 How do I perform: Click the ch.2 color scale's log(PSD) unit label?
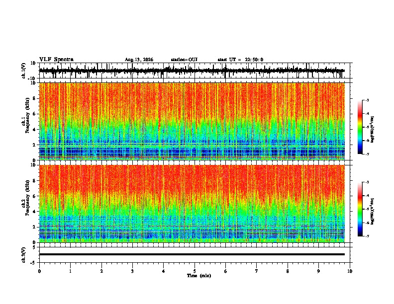tap(373, 211)
